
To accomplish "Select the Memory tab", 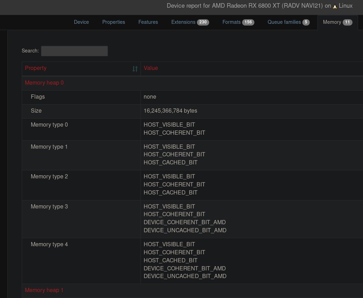I will coord(337,22).
